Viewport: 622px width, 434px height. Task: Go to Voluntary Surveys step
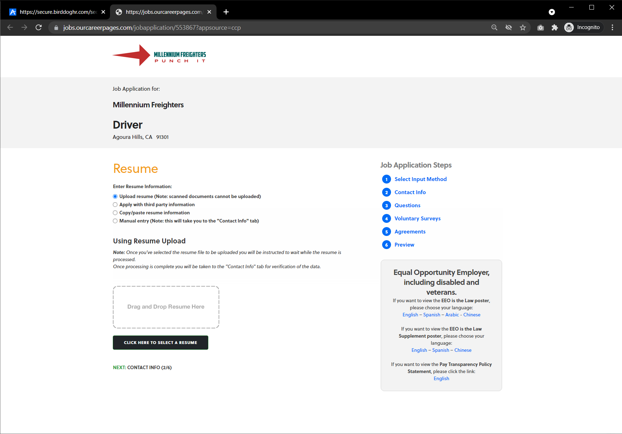tap(417, 218)
